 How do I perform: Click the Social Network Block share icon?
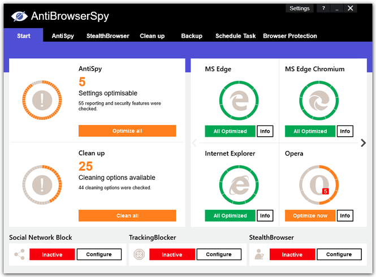19,254
